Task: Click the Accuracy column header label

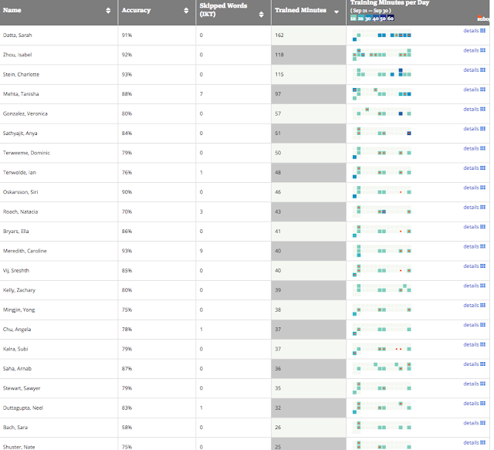Action: [x=136, y=10]
